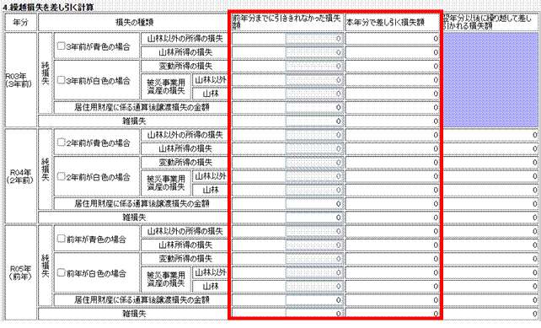Check the 前年が白色の場合 checkbox

coord(61,272)
